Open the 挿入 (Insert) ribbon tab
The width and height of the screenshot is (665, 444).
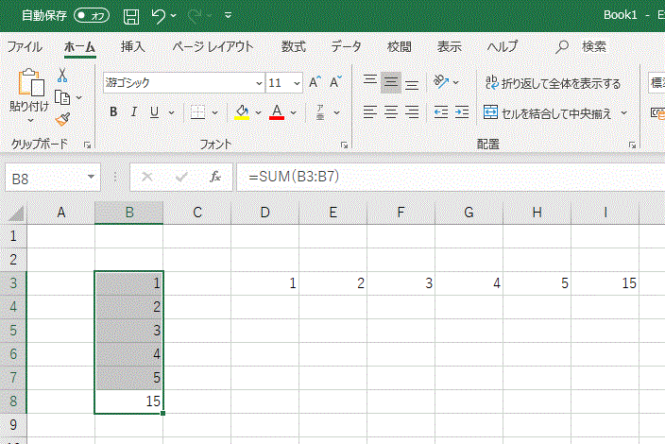click(x=133, y=46)
